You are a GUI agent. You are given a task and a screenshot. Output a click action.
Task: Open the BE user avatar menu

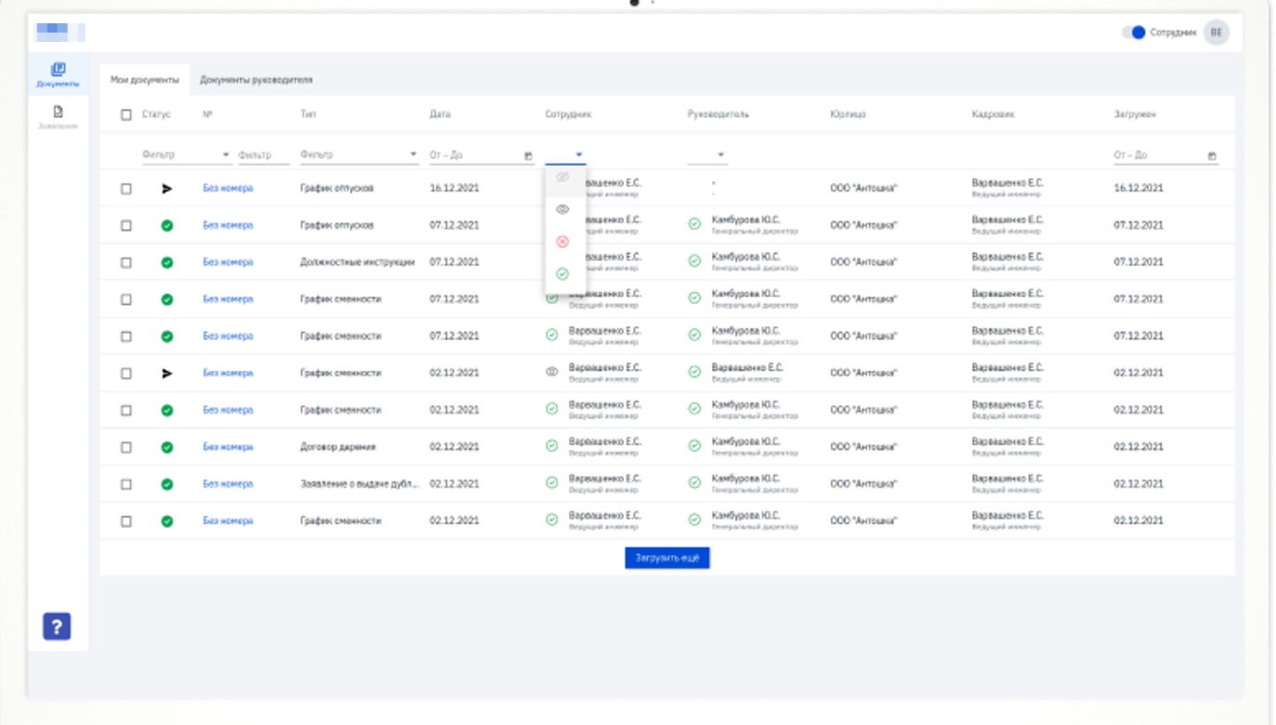pos(1216,33)
